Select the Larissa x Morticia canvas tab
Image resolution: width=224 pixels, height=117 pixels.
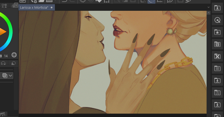pyautogui.click(x=37, y=7)
